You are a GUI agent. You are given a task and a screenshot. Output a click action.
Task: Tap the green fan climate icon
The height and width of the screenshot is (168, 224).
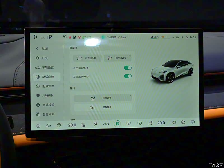pyautogui.click(x=117, y=124)
